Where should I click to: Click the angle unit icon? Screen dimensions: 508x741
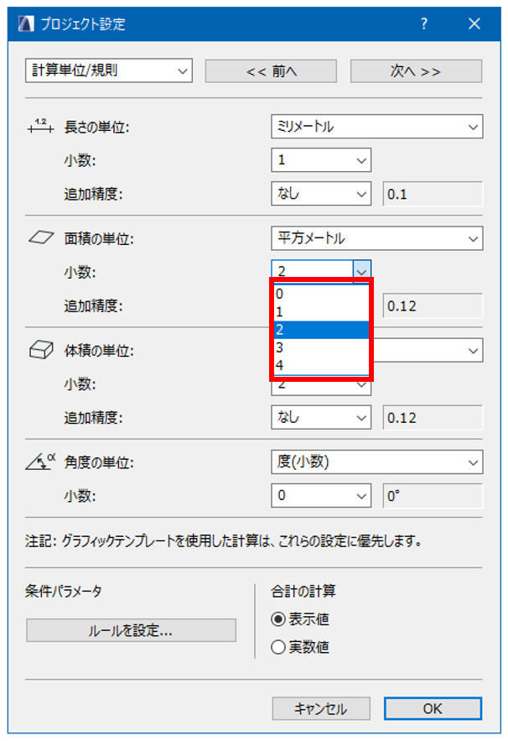(x=40, y=462)
